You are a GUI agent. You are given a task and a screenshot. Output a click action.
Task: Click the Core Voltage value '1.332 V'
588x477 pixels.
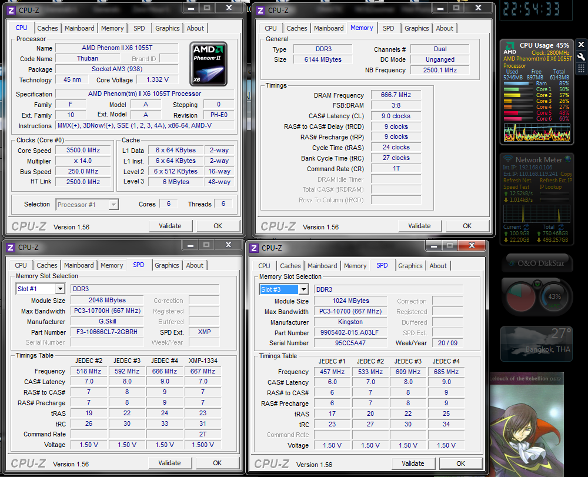158,80
